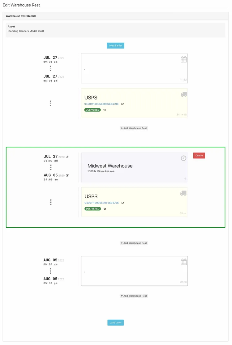This screenshot has height=345, width=232.
Task: Click the calendar icon on Jul 27 event card
Action: tap(183, 59)
